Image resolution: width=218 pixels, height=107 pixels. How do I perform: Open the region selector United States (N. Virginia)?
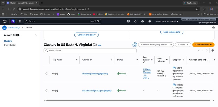[x=167, y=21]
